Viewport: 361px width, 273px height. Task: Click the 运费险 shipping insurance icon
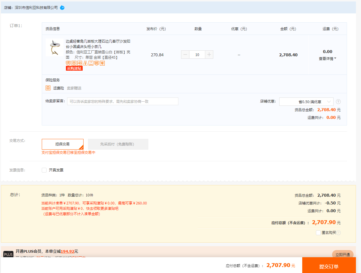pos(48,88)
